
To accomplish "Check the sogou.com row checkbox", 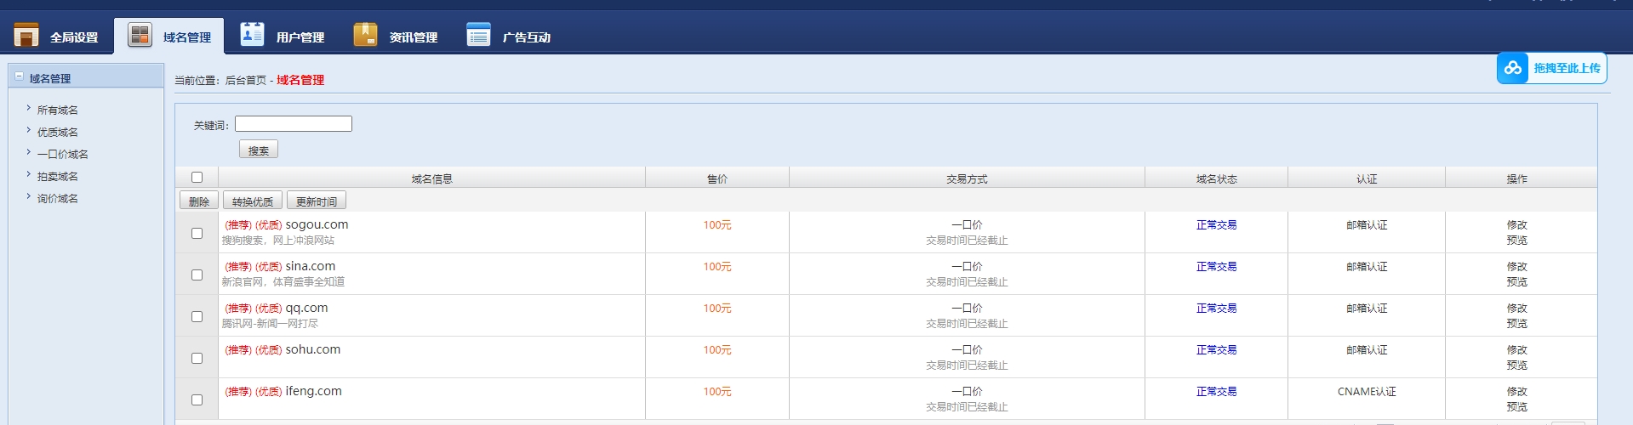I will click(197, 233).
